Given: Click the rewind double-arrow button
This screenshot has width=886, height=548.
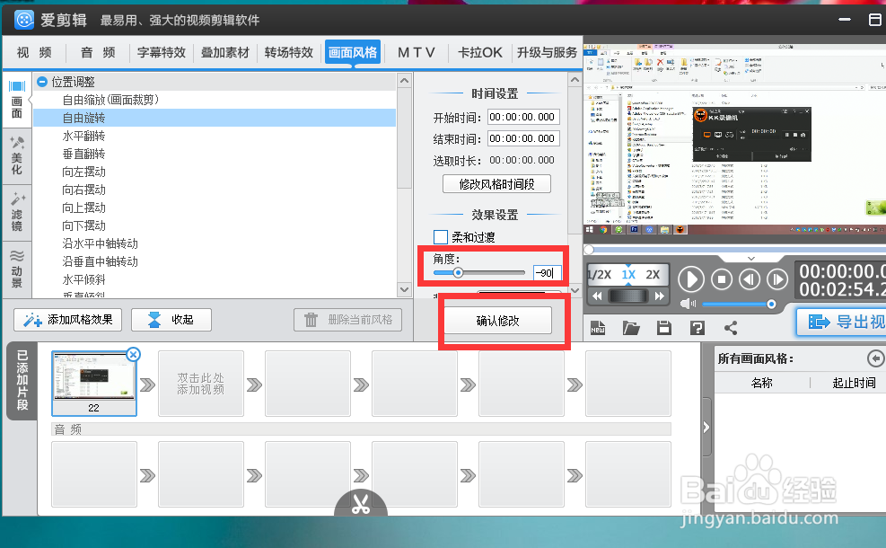Looking at the screenshot, I should coord(597,296).
